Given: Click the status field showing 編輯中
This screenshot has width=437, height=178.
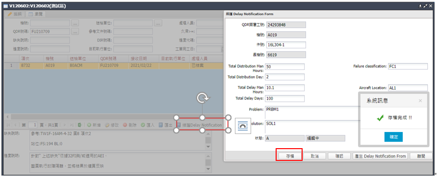Looking at the screenshot, I should [325, 138].
